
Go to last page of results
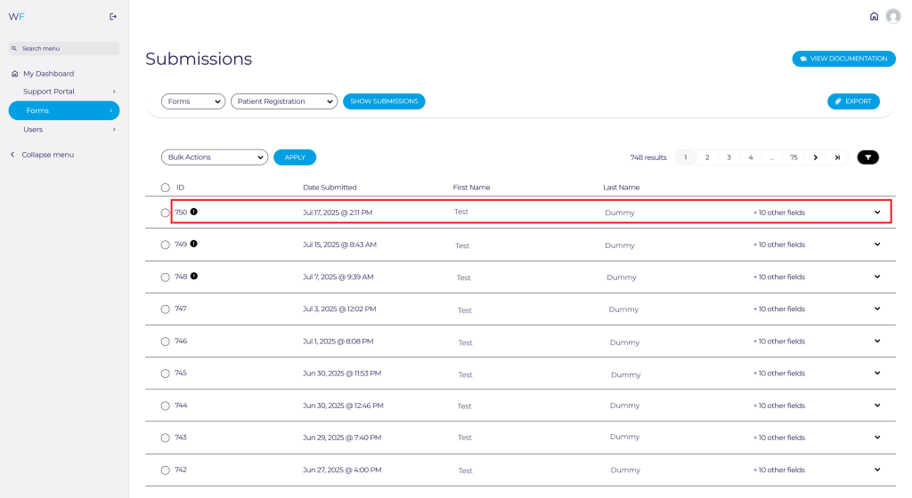(x=837, y=157)
